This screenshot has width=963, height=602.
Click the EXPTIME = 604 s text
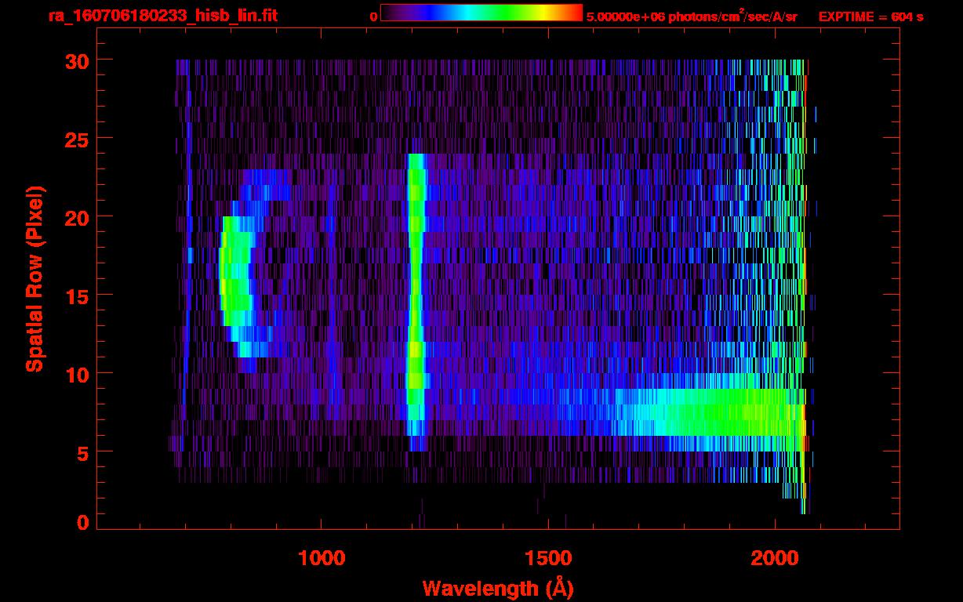click(870, 16)
